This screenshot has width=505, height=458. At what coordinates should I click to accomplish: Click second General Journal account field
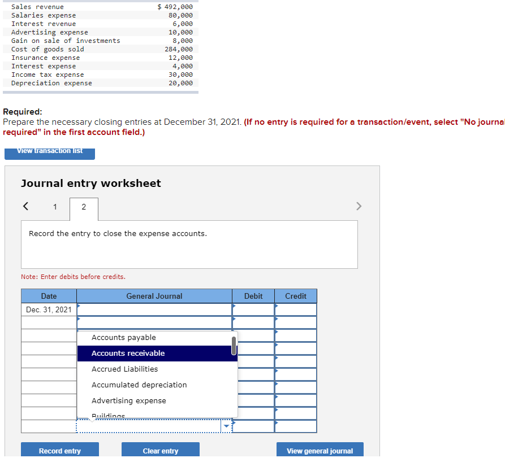pyautogui.click(x=154, y=322)
